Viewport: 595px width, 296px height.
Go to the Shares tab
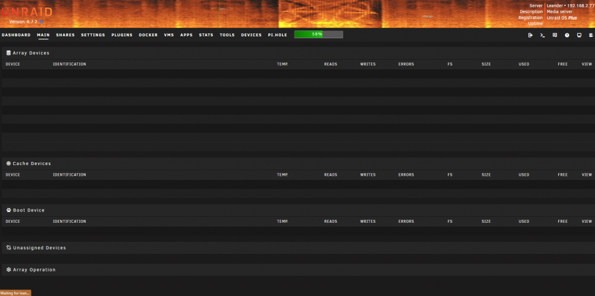(65, 35)
